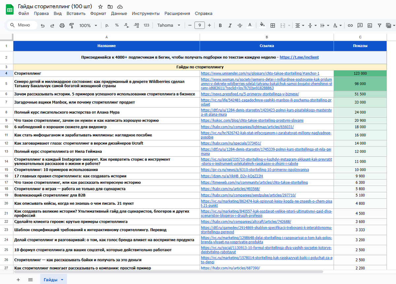This screenshot has width=396, height=284.
Task: Insert a chart
Action: 370,25
